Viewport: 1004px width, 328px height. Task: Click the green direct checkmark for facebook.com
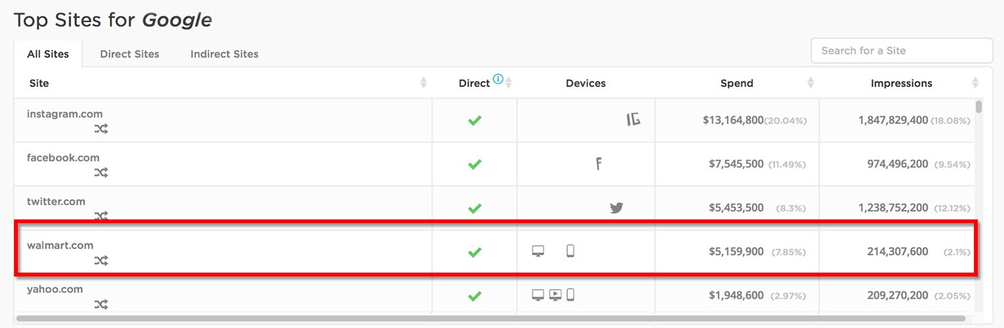475,164
